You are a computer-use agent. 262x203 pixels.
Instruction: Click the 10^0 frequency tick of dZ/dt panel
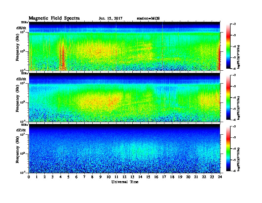click(22, 154)
